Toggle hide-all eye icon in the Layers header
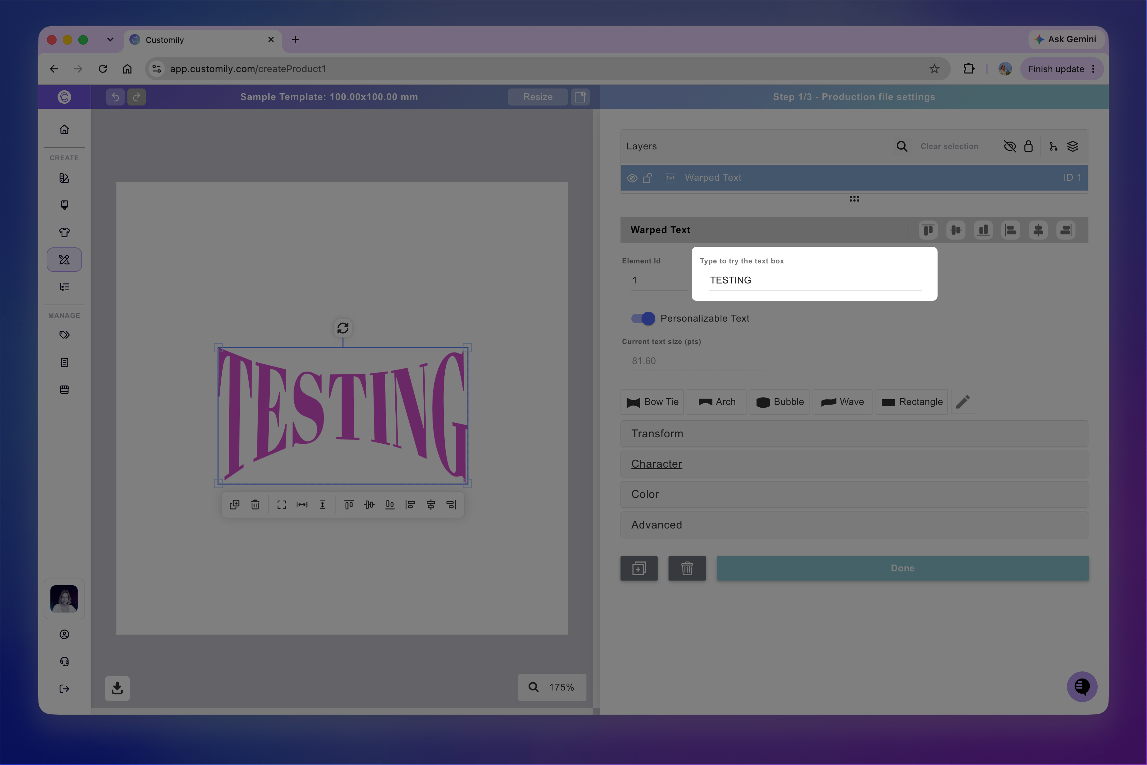The image size is (1147, 765). coord(1010,146)
